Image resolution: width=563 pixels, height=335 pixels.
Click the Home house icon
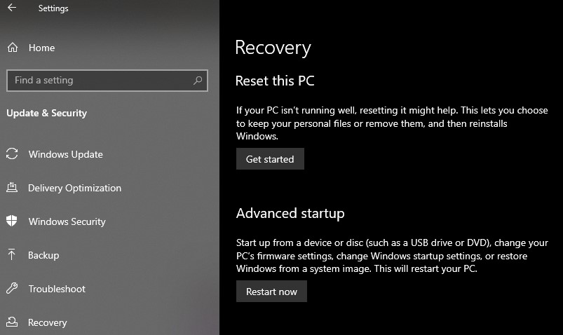coord(12,48)
